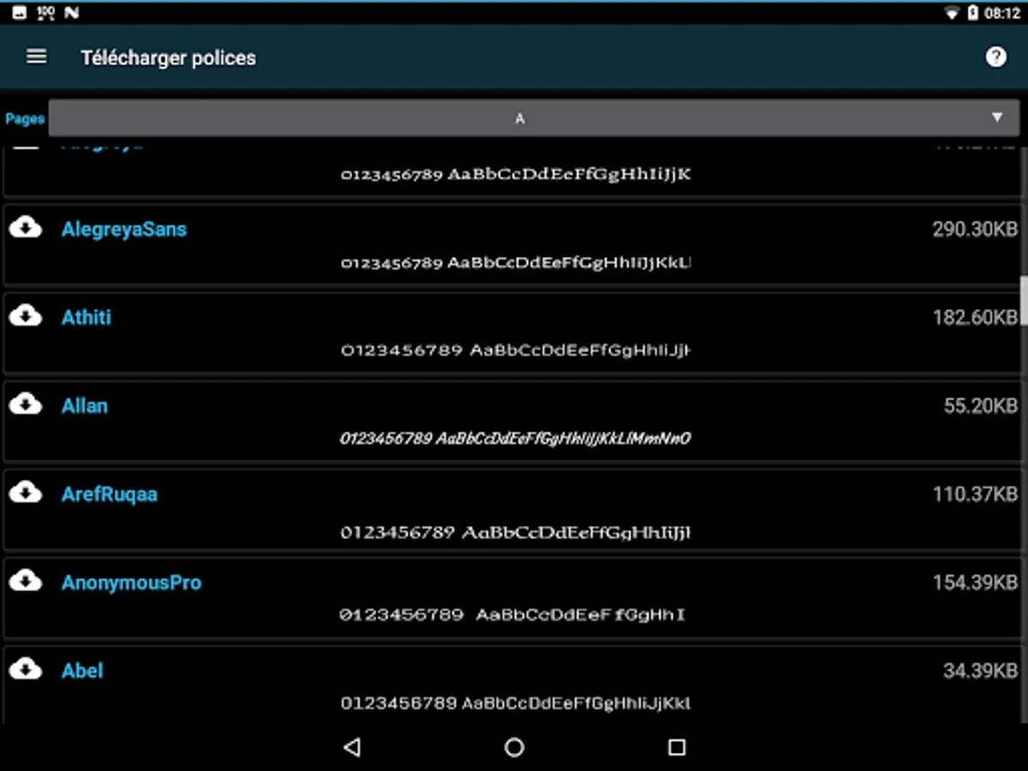Open the N notification icon in status bar

coord(72,13)
